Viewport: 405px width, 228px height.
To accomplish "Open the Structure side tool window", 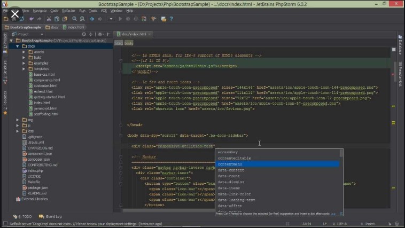I will click(x=5, y=72).
